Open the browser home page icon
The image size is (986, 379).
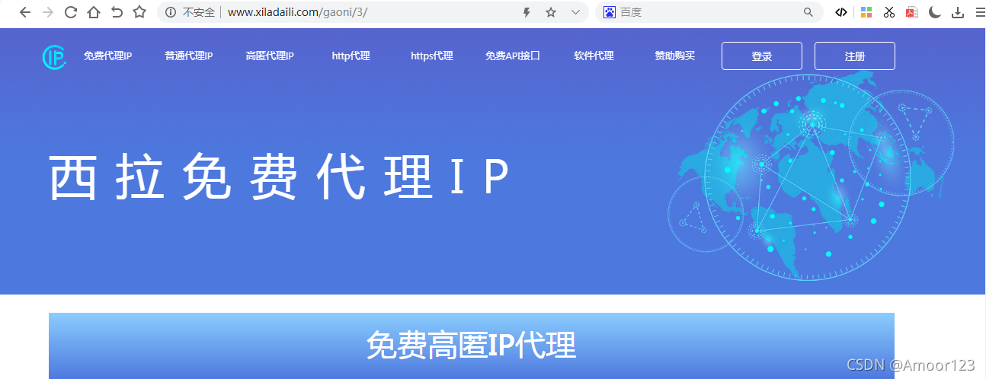pyautogui.click(x=93, y=12)
